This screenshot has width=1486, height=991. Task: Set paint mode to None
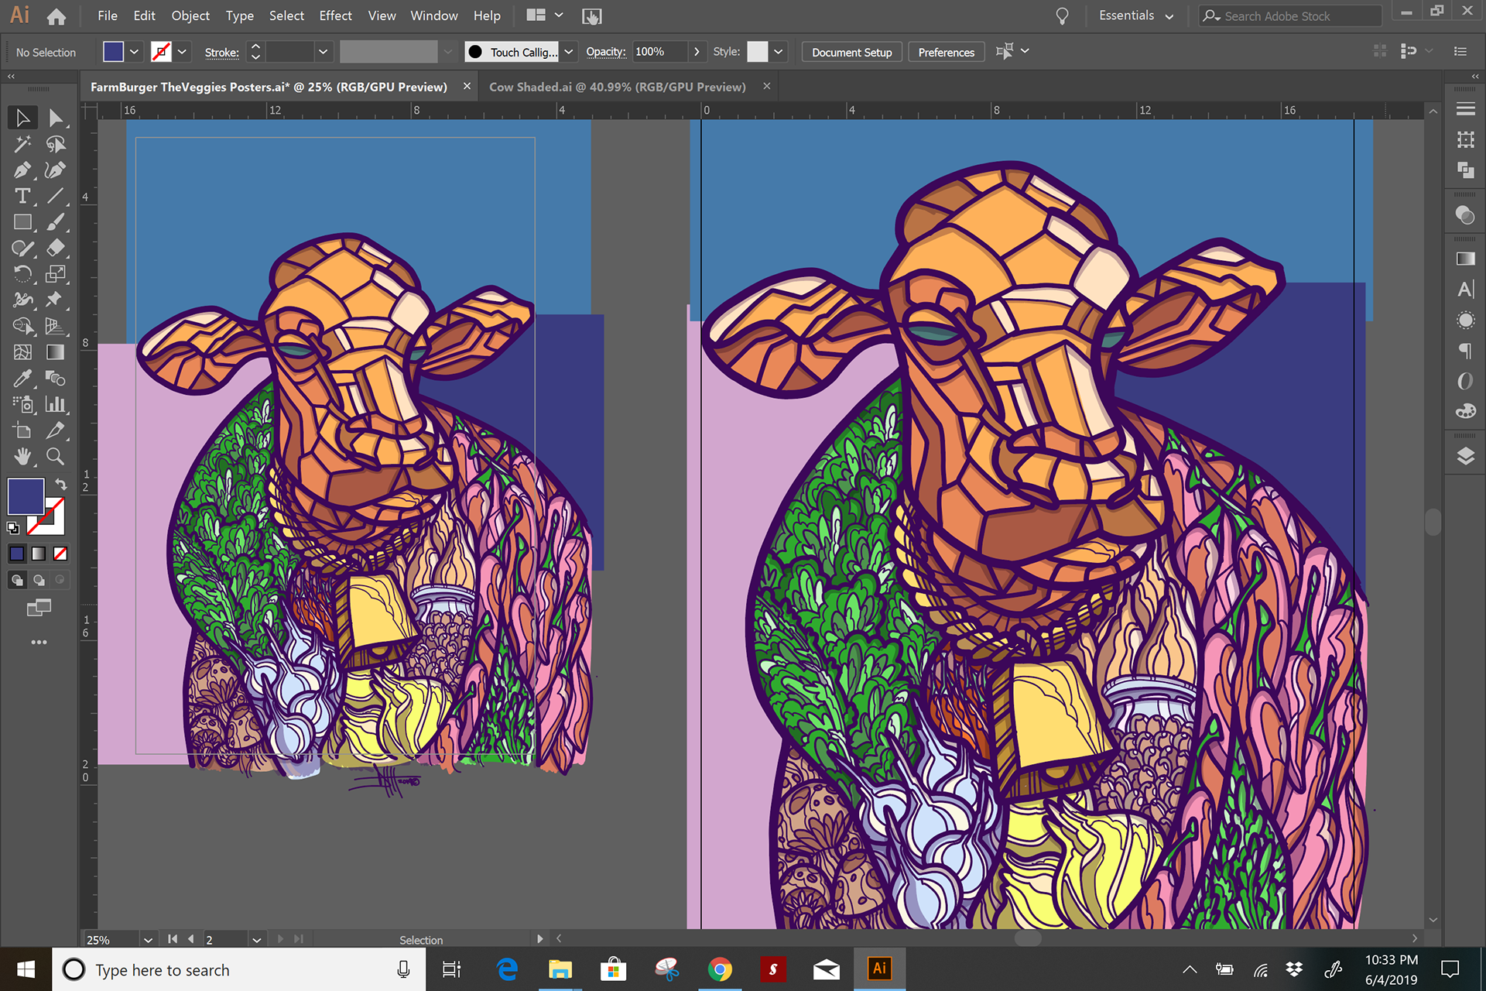[x=60, y=554]
